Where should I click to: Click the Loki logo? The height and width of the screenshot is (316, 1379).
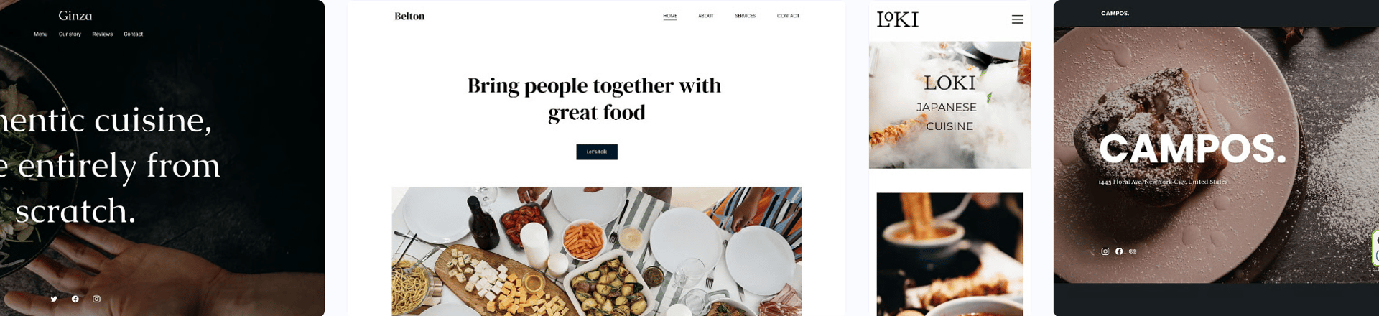tap(898, 19)
